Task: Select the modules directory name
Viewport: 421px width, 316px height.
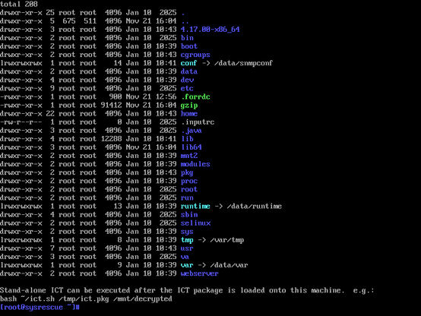Action: pyautogui.click(x=195, y=164)
